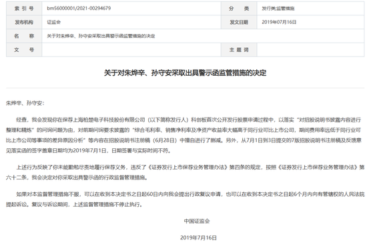
Task: Click the 名称 label cell
Action: point(24,36)
